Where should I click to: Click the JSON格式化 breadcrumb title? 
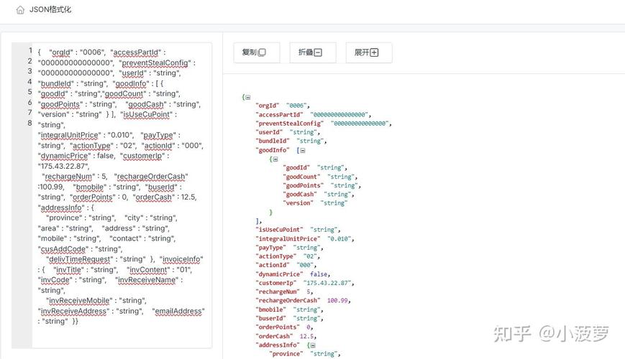click(x=50, y=9)
